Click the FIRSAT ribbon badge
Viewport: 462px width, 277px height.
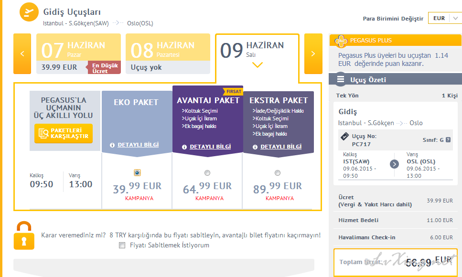[x=233, y=91]
